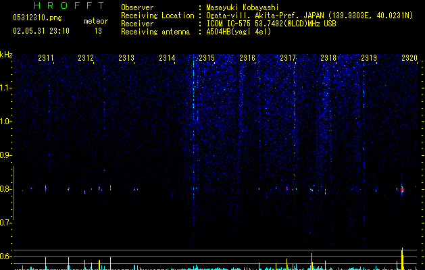Click the 0.9 kHz axis label
Screen dimensions: 425x270
tap(6, 155)
